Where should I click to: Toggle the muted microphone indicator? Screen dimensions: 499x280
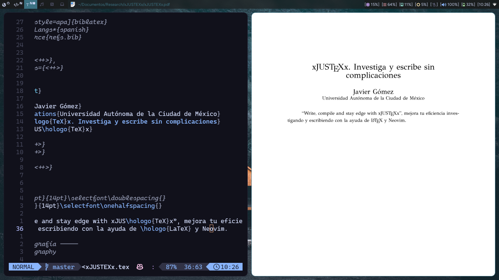[434, 4]
